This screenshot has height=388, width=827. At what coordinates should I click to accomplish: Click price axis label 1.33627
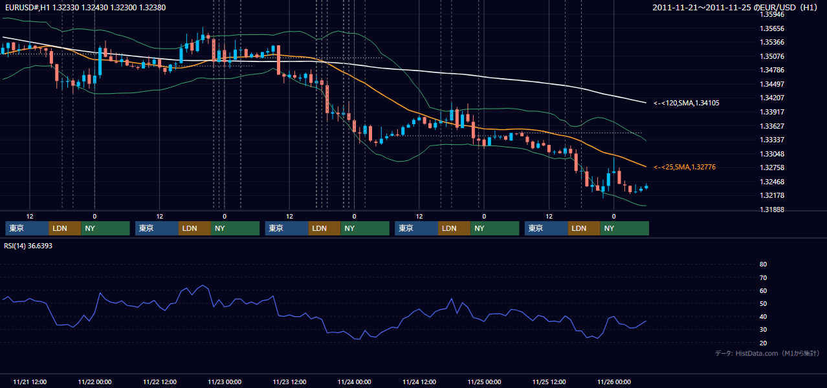click(772, 126)
